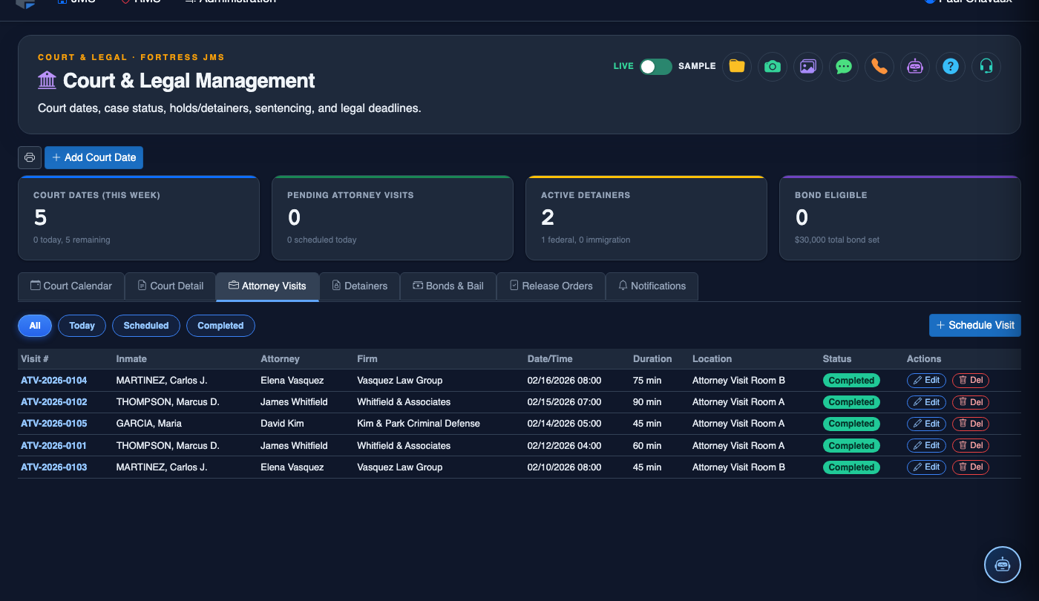Open visit link ATV-2026-0103
The width and height of the screenshot is (1039, 601).
[x=54, y=467]
